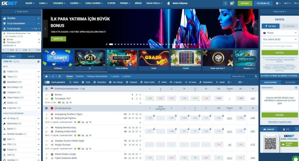Image resolution: width=299 pixels, height=161 pixels.
Task: Click the top KAYDOL button
Action: tap(245, 3)
